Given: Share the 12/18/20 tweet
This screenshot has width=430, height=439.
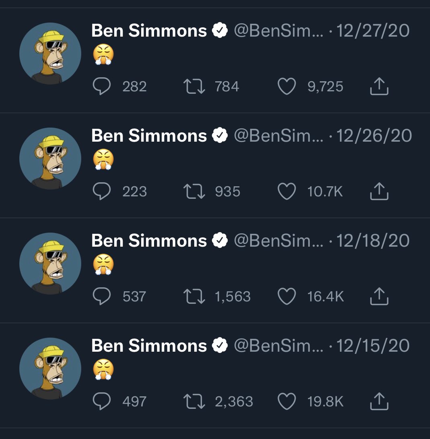Looking at the screenshot, I should point(379,297).
